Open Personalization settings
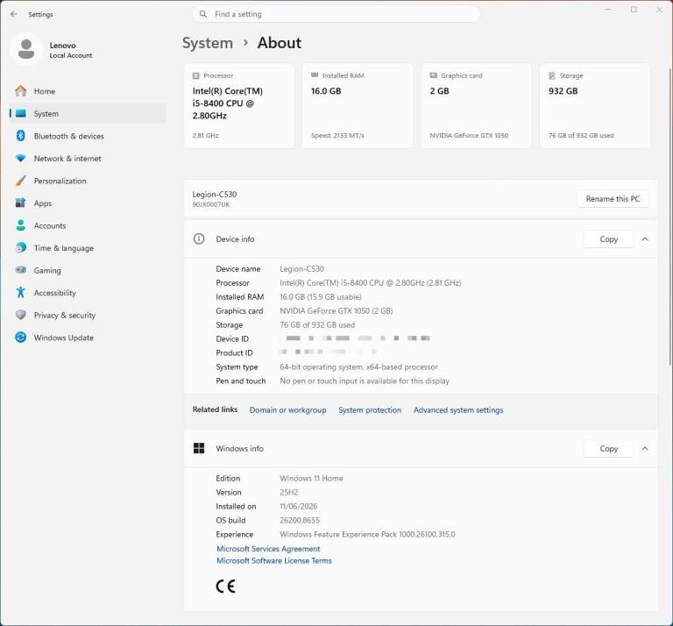 (x=88, y=181)
